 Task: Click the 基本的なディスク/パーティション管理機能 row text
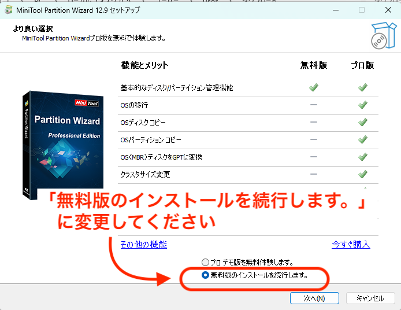pos(177,88)
